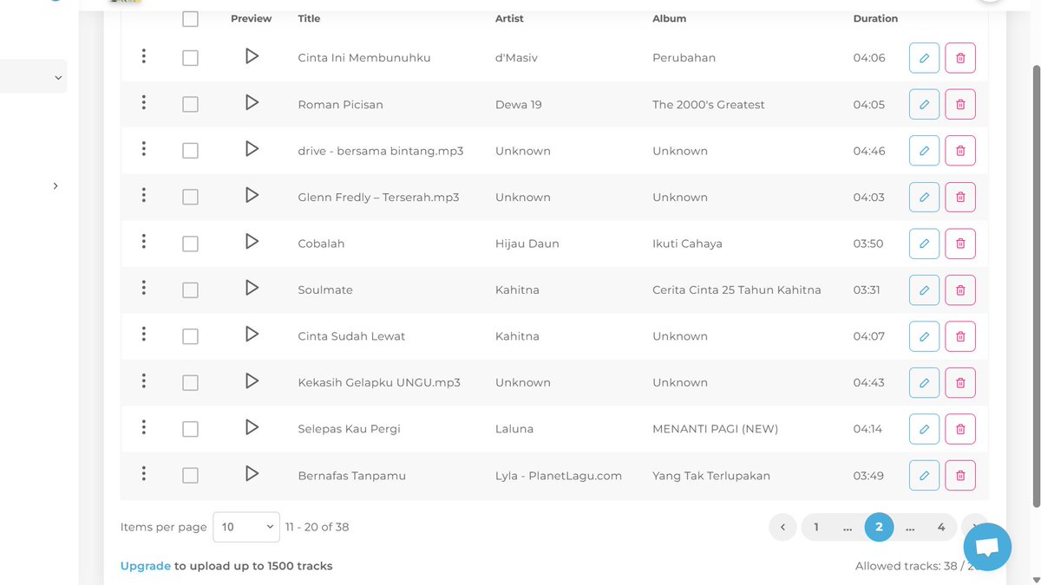This screenshot has width=1041, height=585.
Task: Edit the Cinta Sudah Lewat track
Action: point(924,336)
